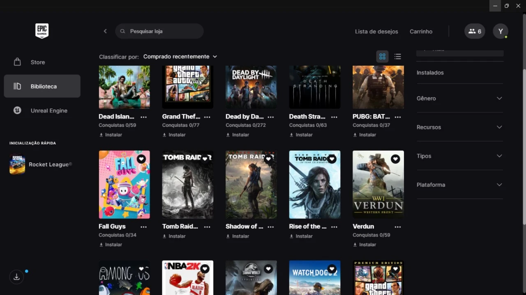The image size is (526, 295).
Task: Open the friends list icon showing 6
Action: [475, 31]
